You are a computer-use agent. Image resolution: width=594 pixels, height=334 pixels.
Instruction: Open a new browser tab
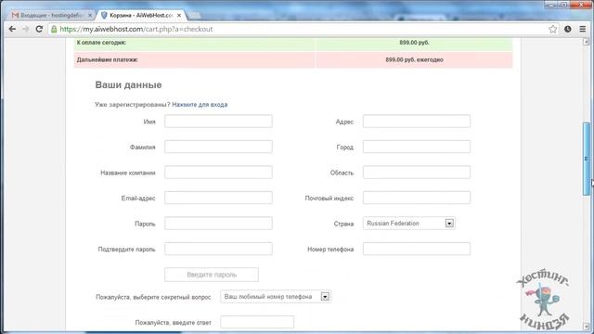tap(194, 16)
